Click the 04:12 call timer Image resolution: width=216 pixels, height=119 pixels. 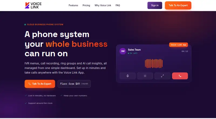click(185, 51)
